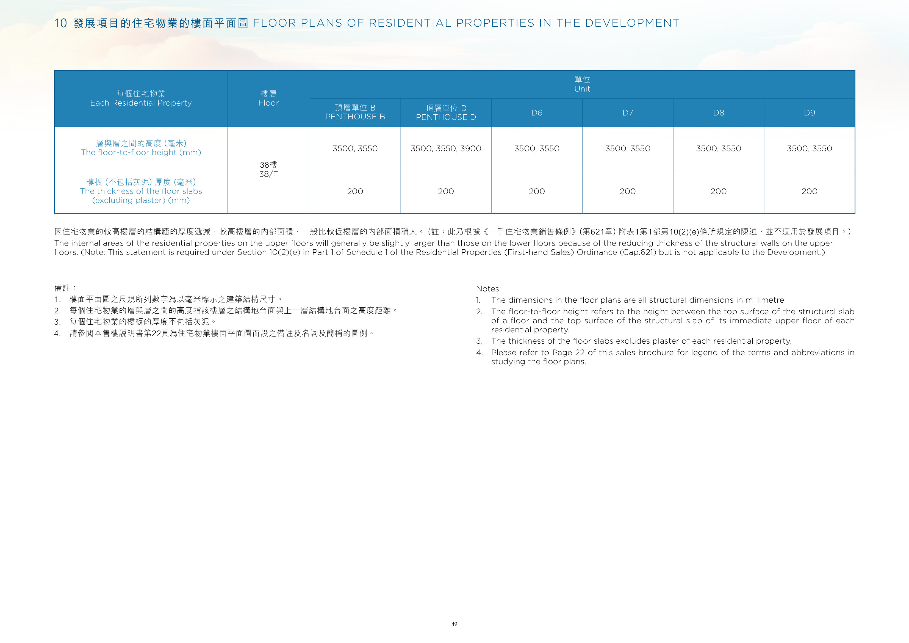Viewport: 909px width, 643px height.
Task: Click the 'floor-to-floor height (mm)' row label
Action: (141, 148)
